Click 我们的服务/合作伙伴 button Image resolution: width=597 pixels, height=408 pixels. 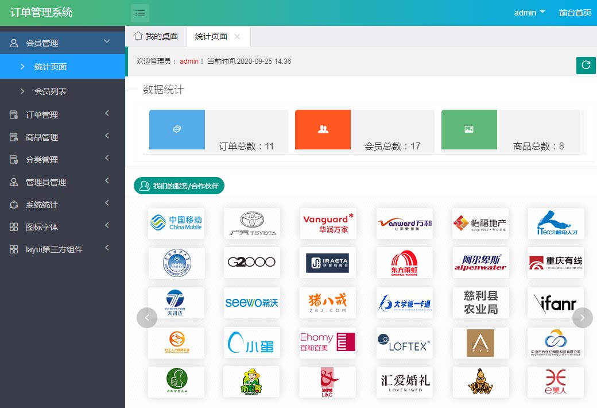(x=179, y=186)
